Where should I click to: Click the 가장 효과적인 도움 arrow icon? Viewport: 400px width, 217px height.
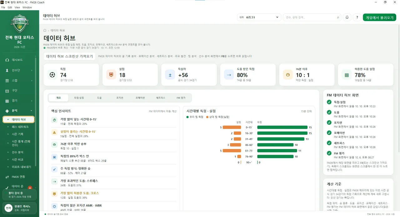(x=54, y=181)
